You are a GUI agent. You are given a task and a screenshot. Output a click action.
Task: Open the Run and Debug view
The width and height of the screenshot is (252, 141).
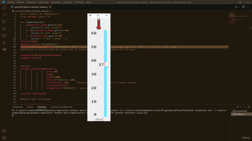coord(4,29)
